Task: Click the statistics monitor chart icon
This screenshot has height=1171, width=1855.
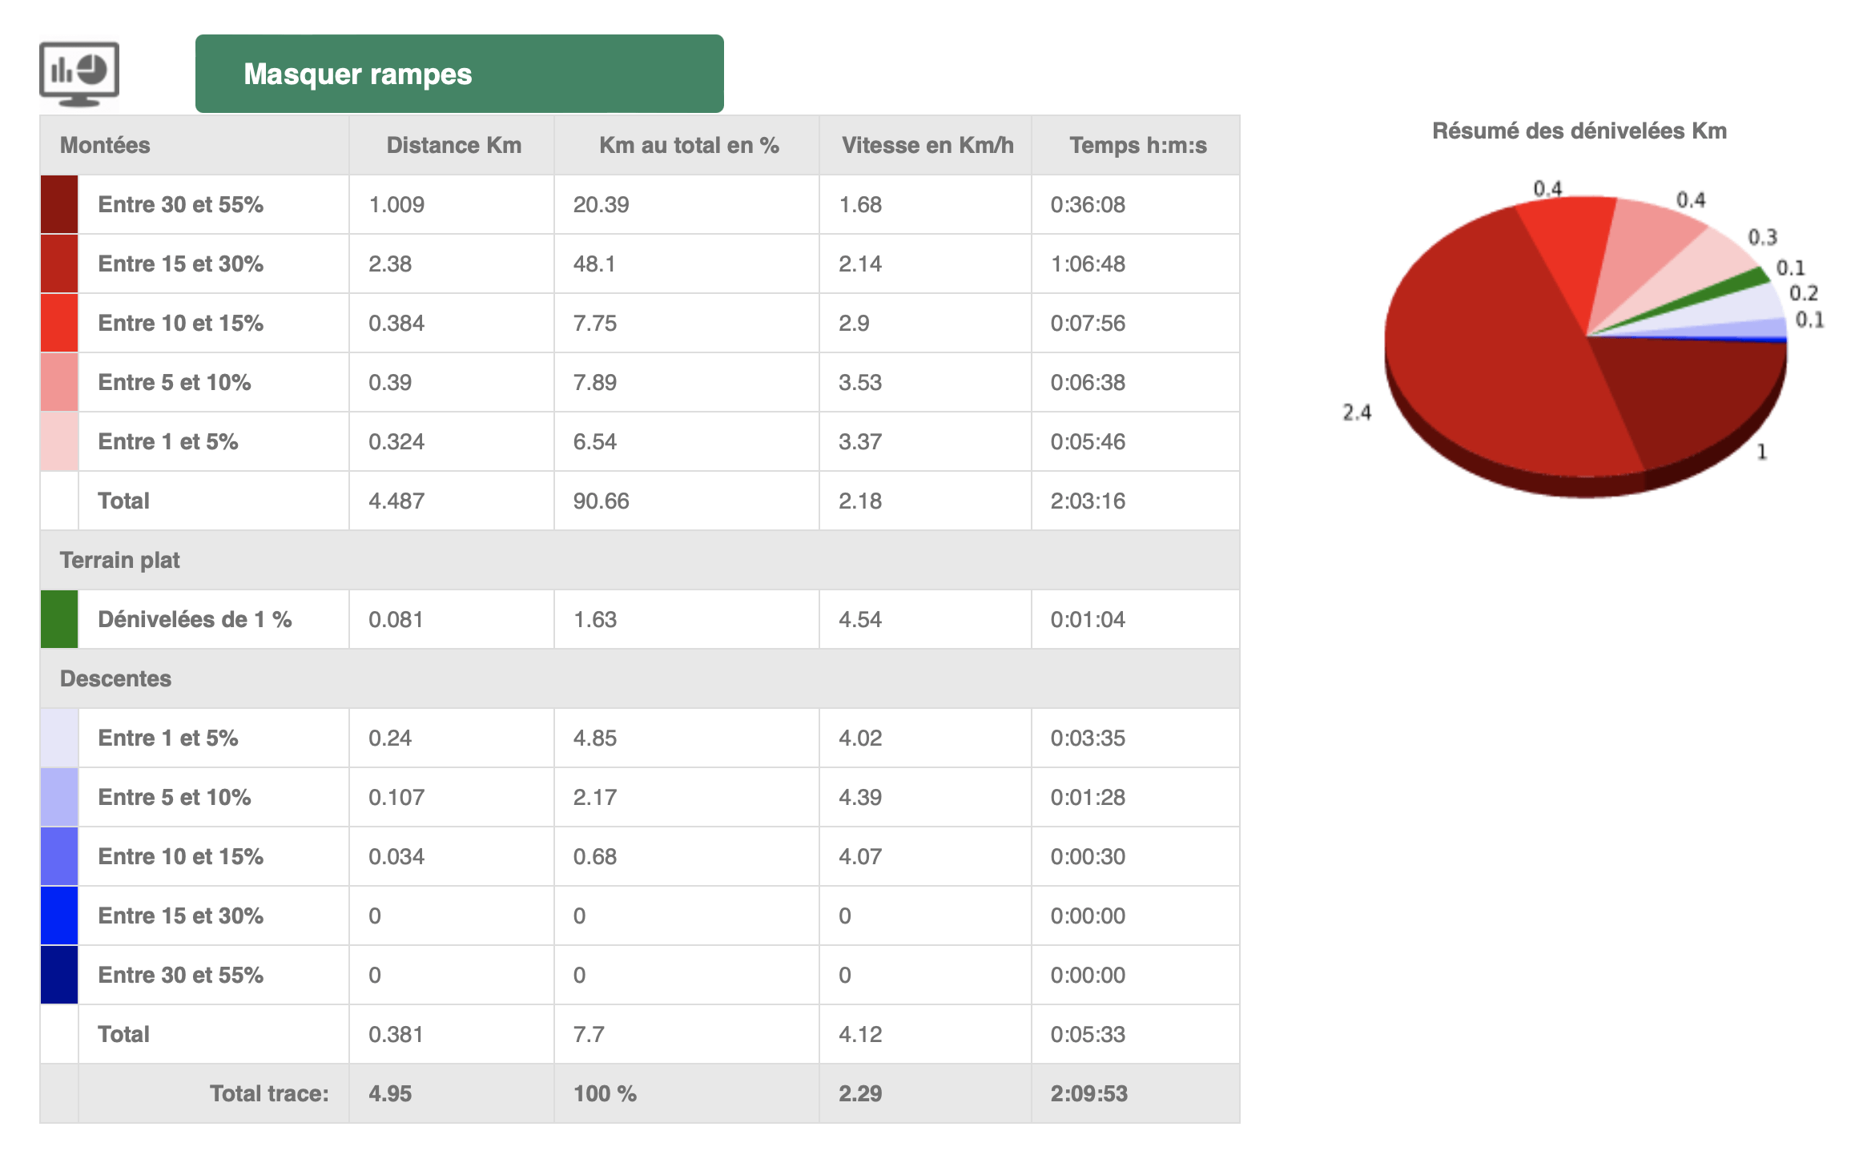Action: click(x=79, y=74)
